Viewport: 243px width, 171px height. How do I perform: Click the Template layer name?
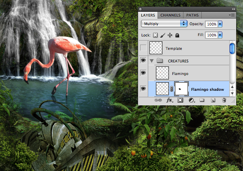click(174, 49)
